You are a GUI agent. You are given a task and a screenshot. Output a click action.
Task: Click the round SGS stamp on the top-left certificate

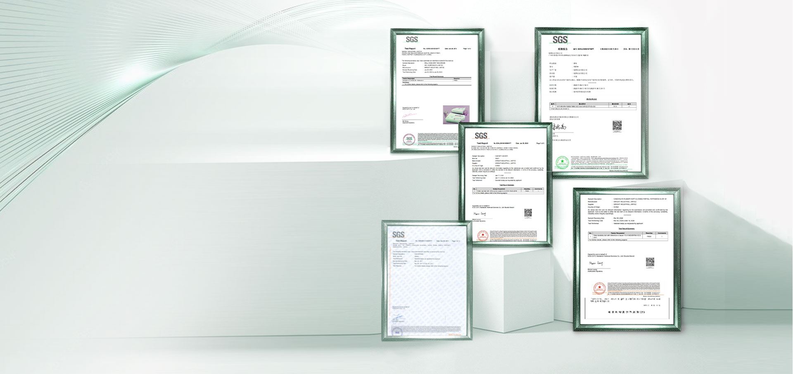click(409, 139)
